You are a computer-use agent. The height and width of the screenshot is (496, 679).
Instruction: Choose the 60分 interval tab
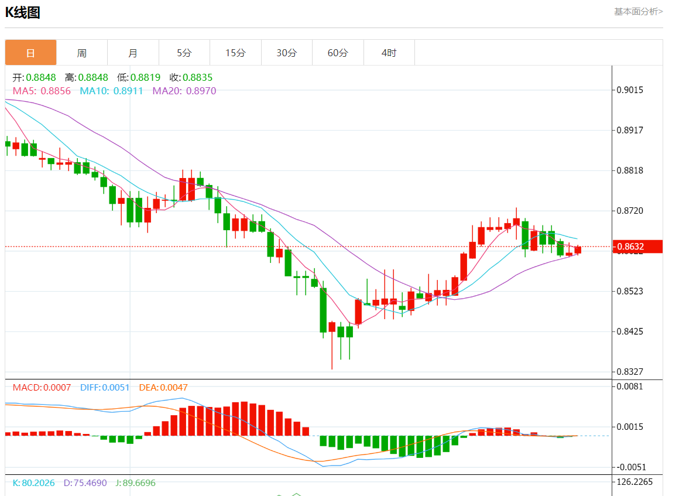point(338,53)
